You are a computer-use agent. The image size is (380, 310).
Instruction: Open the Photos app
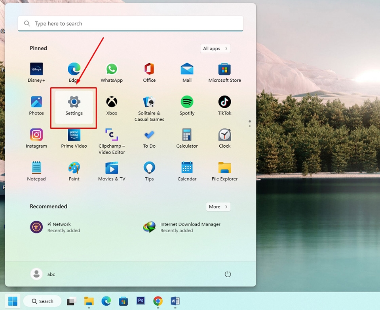pyautogui.click(x=36, y=106)
